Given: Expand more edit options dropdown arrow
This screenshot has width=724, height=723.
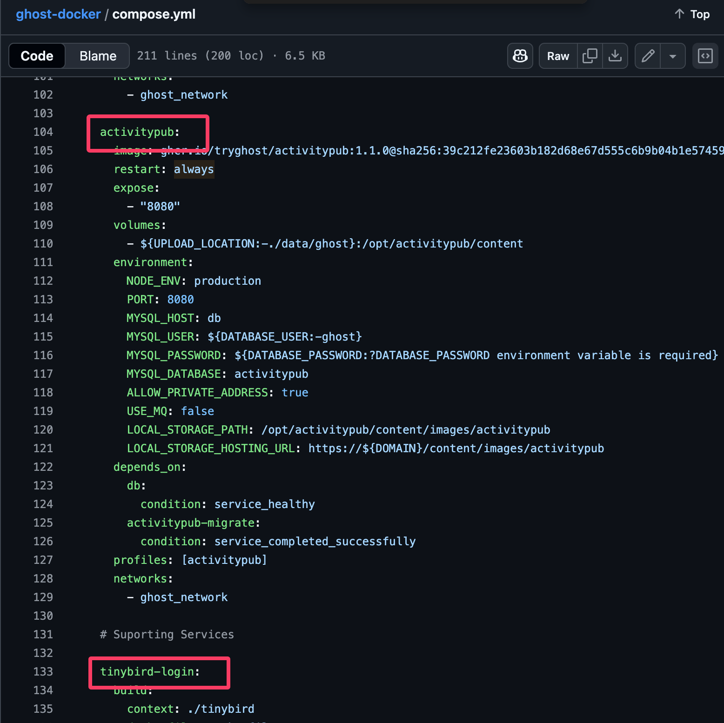Looking at the screenshot, I should click(673, 56).
